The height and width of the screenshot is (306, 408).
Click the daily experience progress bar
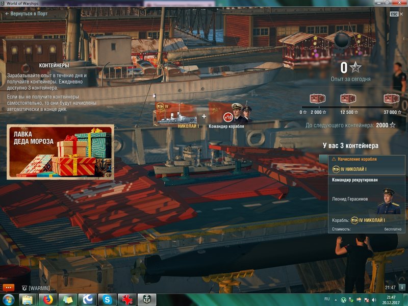(x=347, y=107)
